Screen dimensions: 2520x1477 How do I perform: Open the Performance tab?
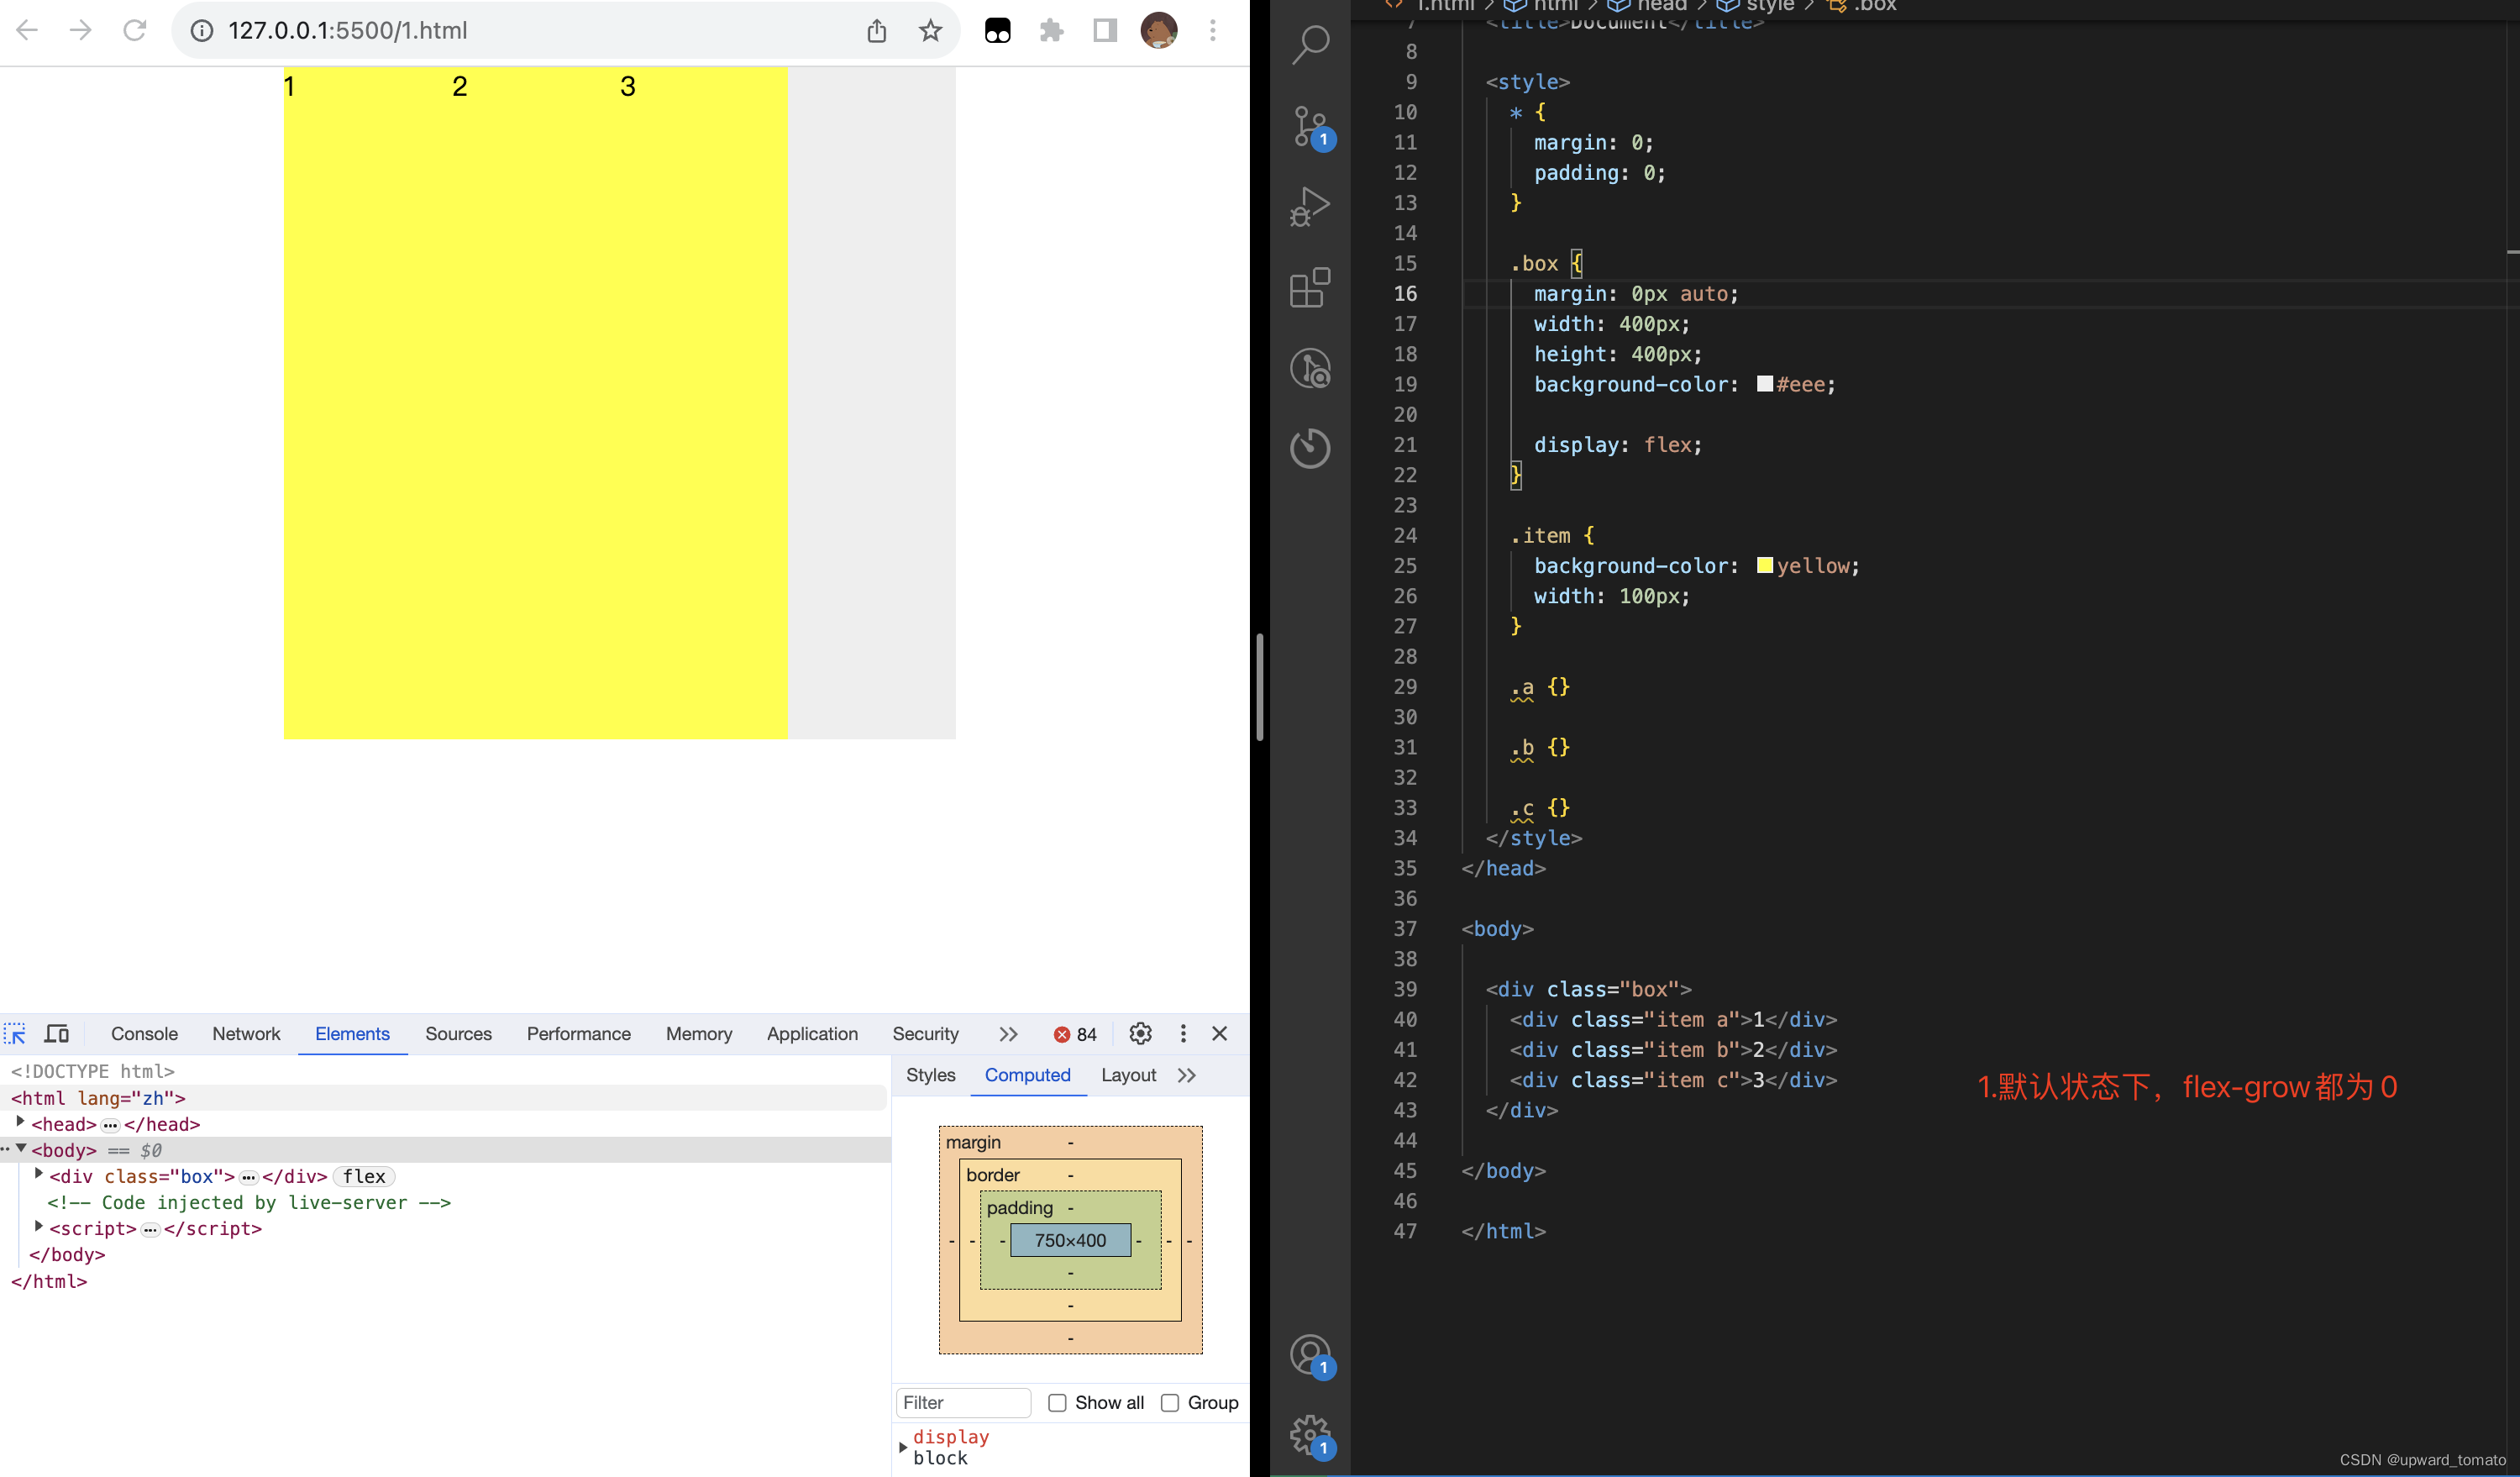(x=579, y=1034)
